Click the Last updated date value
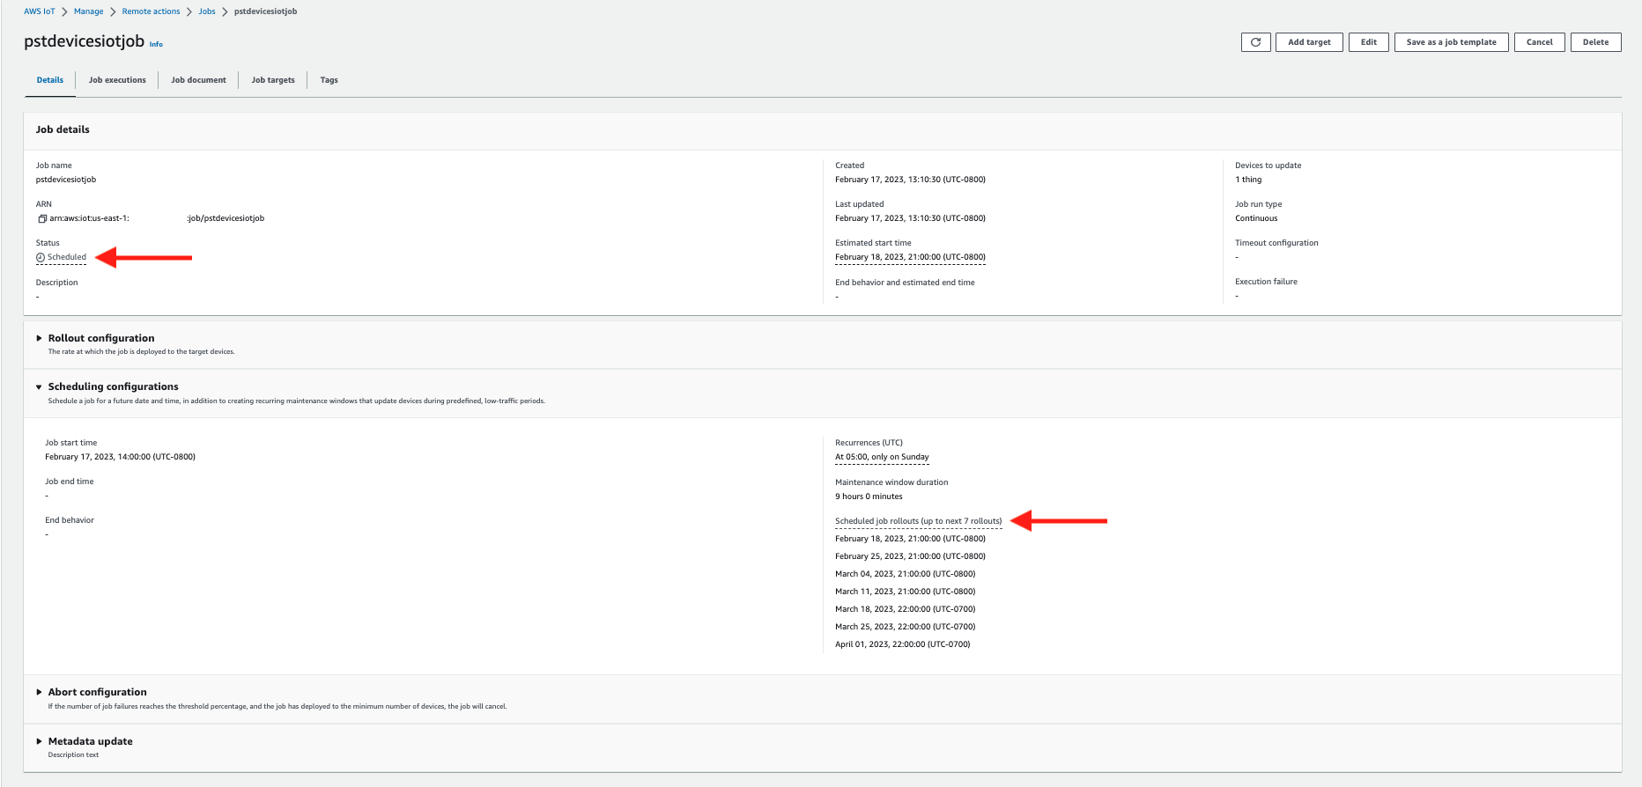 (x=910, y=218)
